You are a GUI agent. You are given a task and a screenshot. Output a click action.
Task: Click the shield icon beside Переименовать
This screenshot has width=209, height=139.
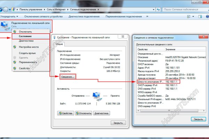[x=15, y=62]
